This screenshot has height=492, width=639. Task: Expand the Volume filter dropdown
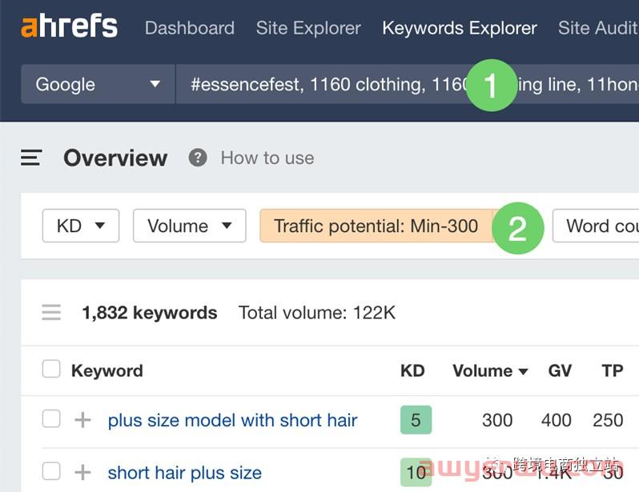[190, 226]
